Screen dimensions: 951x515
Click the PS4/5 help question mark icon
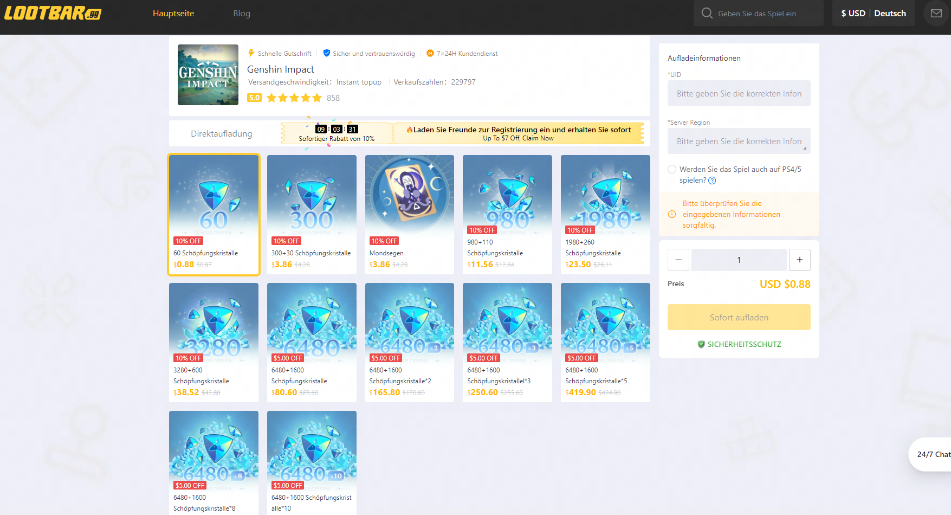point(712,181)
